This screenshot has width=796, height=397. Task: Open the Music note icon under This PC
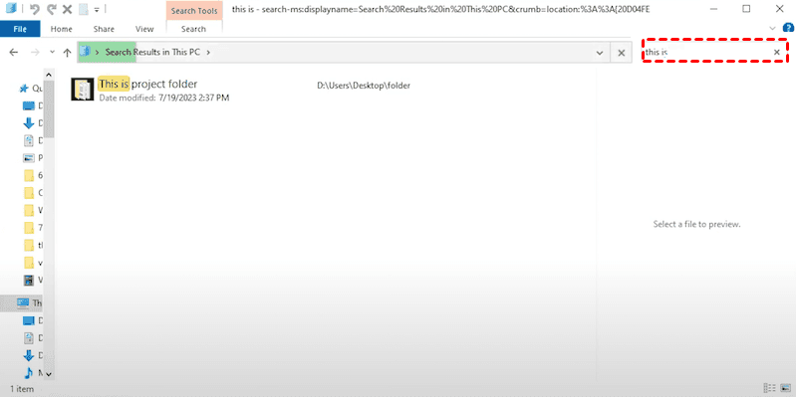click(29, 373)
